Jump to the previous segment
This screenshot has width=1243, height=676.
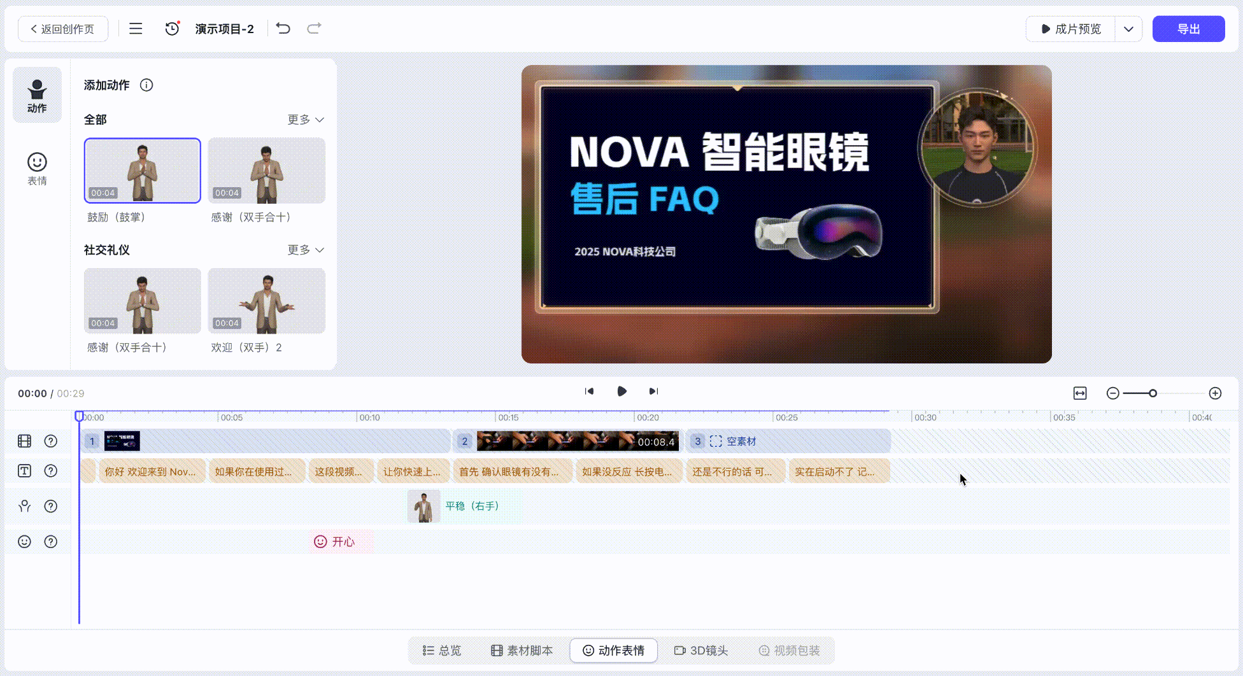coord(589,391)
